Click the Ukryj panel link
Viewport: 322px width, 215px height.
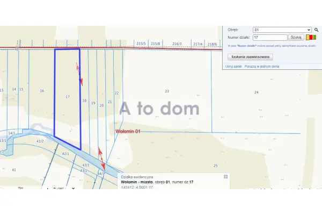pos(233,67)
